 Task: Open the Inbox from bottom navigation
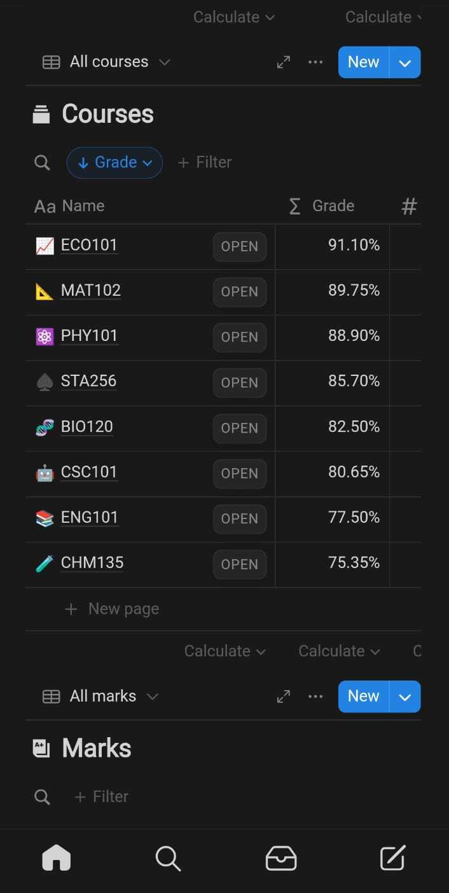[x=280, y=858]
